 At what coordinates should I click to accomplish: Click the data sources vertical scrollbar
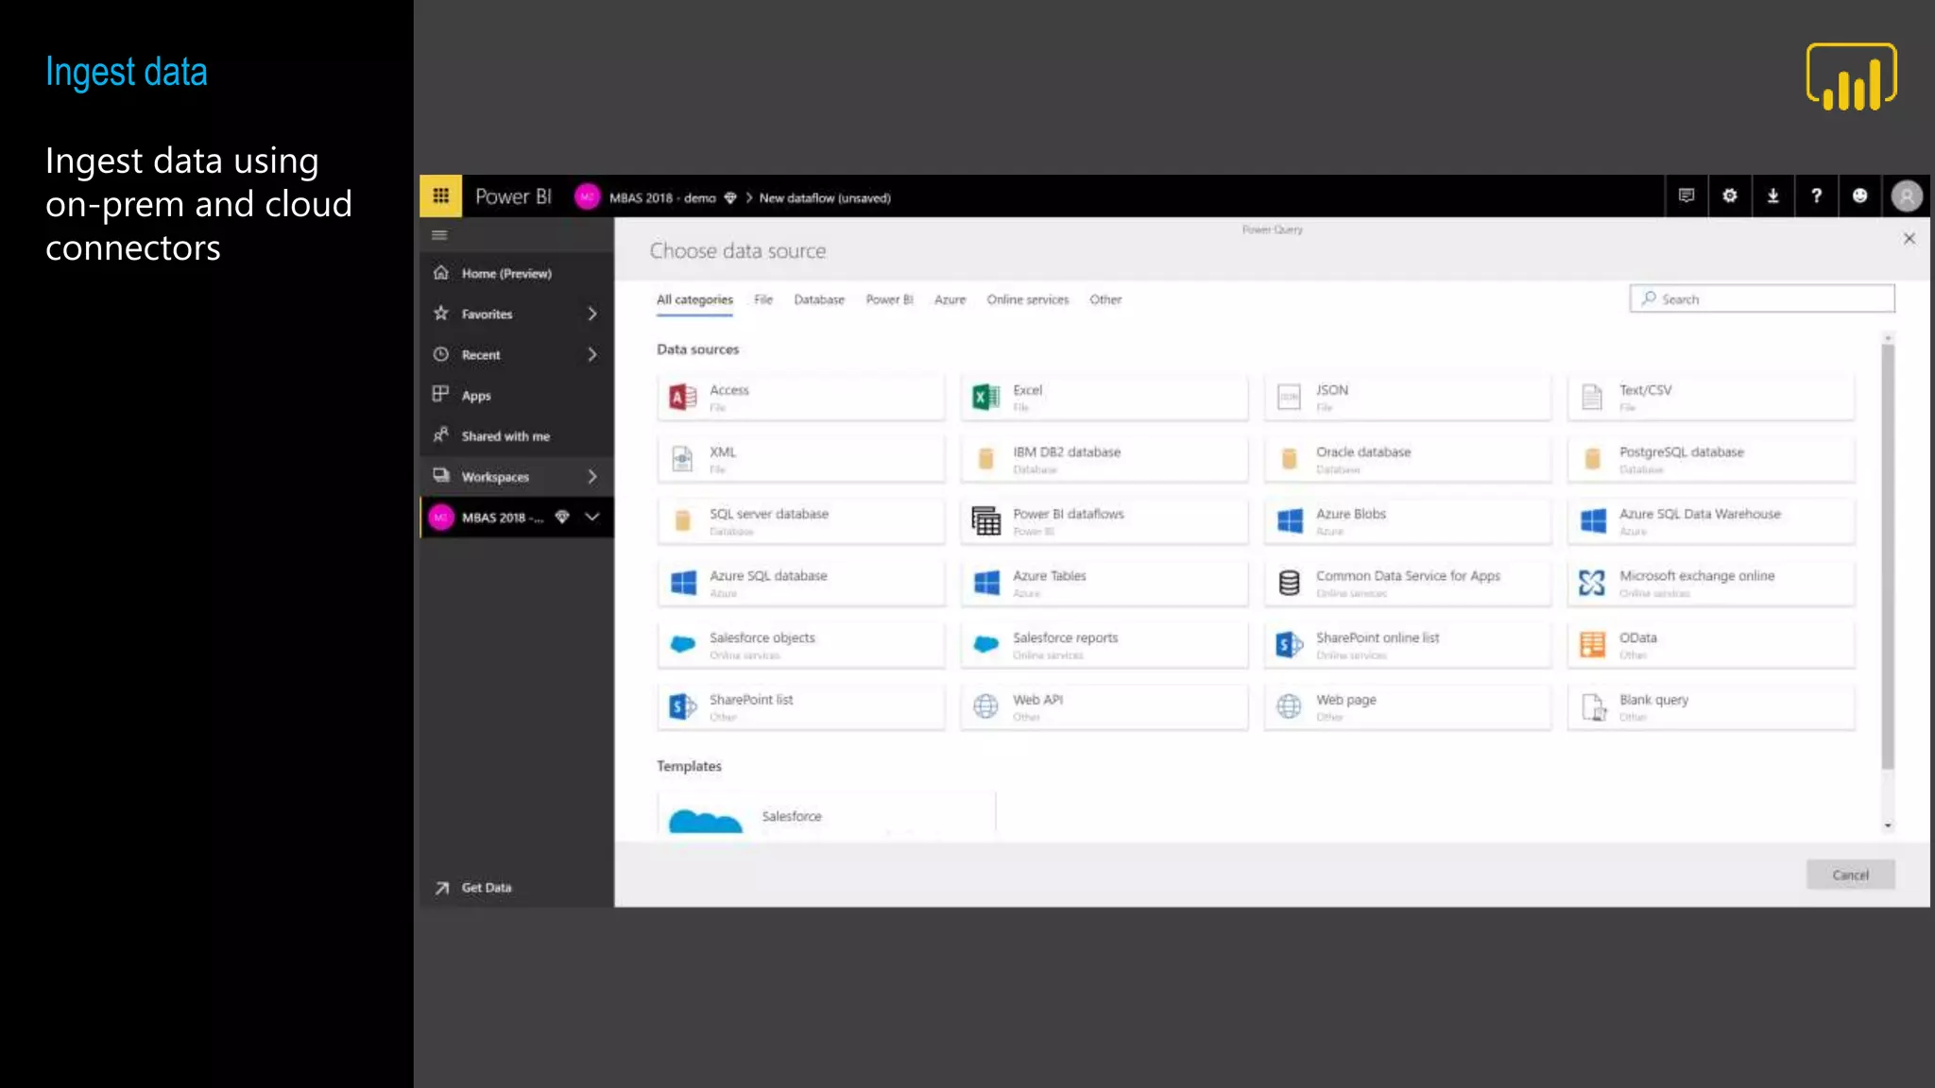1887,557
